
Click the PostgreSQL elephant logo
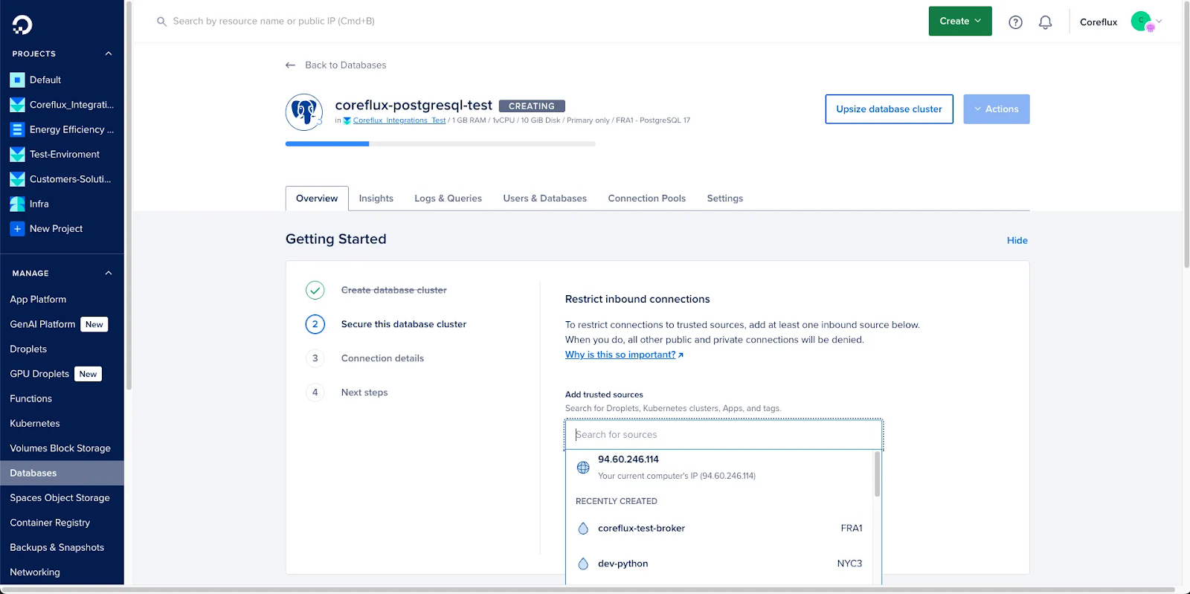coord(304,112)
